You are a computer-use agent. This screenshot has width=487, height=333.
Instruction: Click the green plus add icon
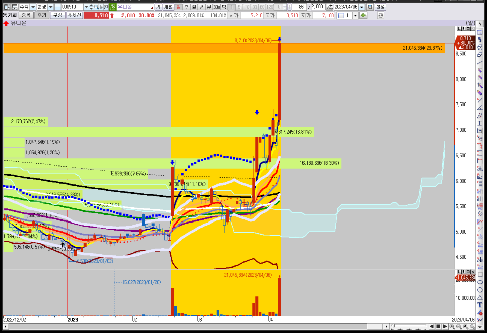(x=363, y=15)
